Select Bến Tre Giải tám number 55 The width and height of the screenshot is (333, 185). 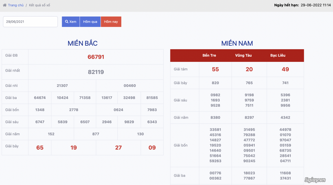(x=215, y=69)
